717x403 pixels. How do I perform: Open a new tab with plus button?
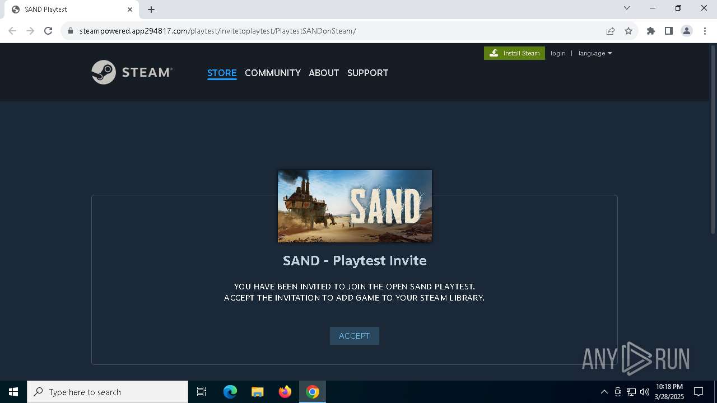pyautogui.click(x=151, y=10)
